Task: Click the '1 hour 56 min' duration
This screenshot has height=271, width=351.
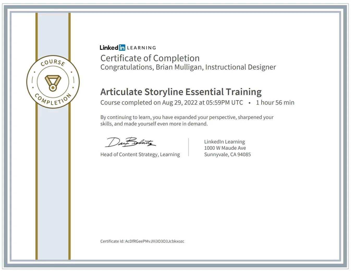Action: click(275, 103)
